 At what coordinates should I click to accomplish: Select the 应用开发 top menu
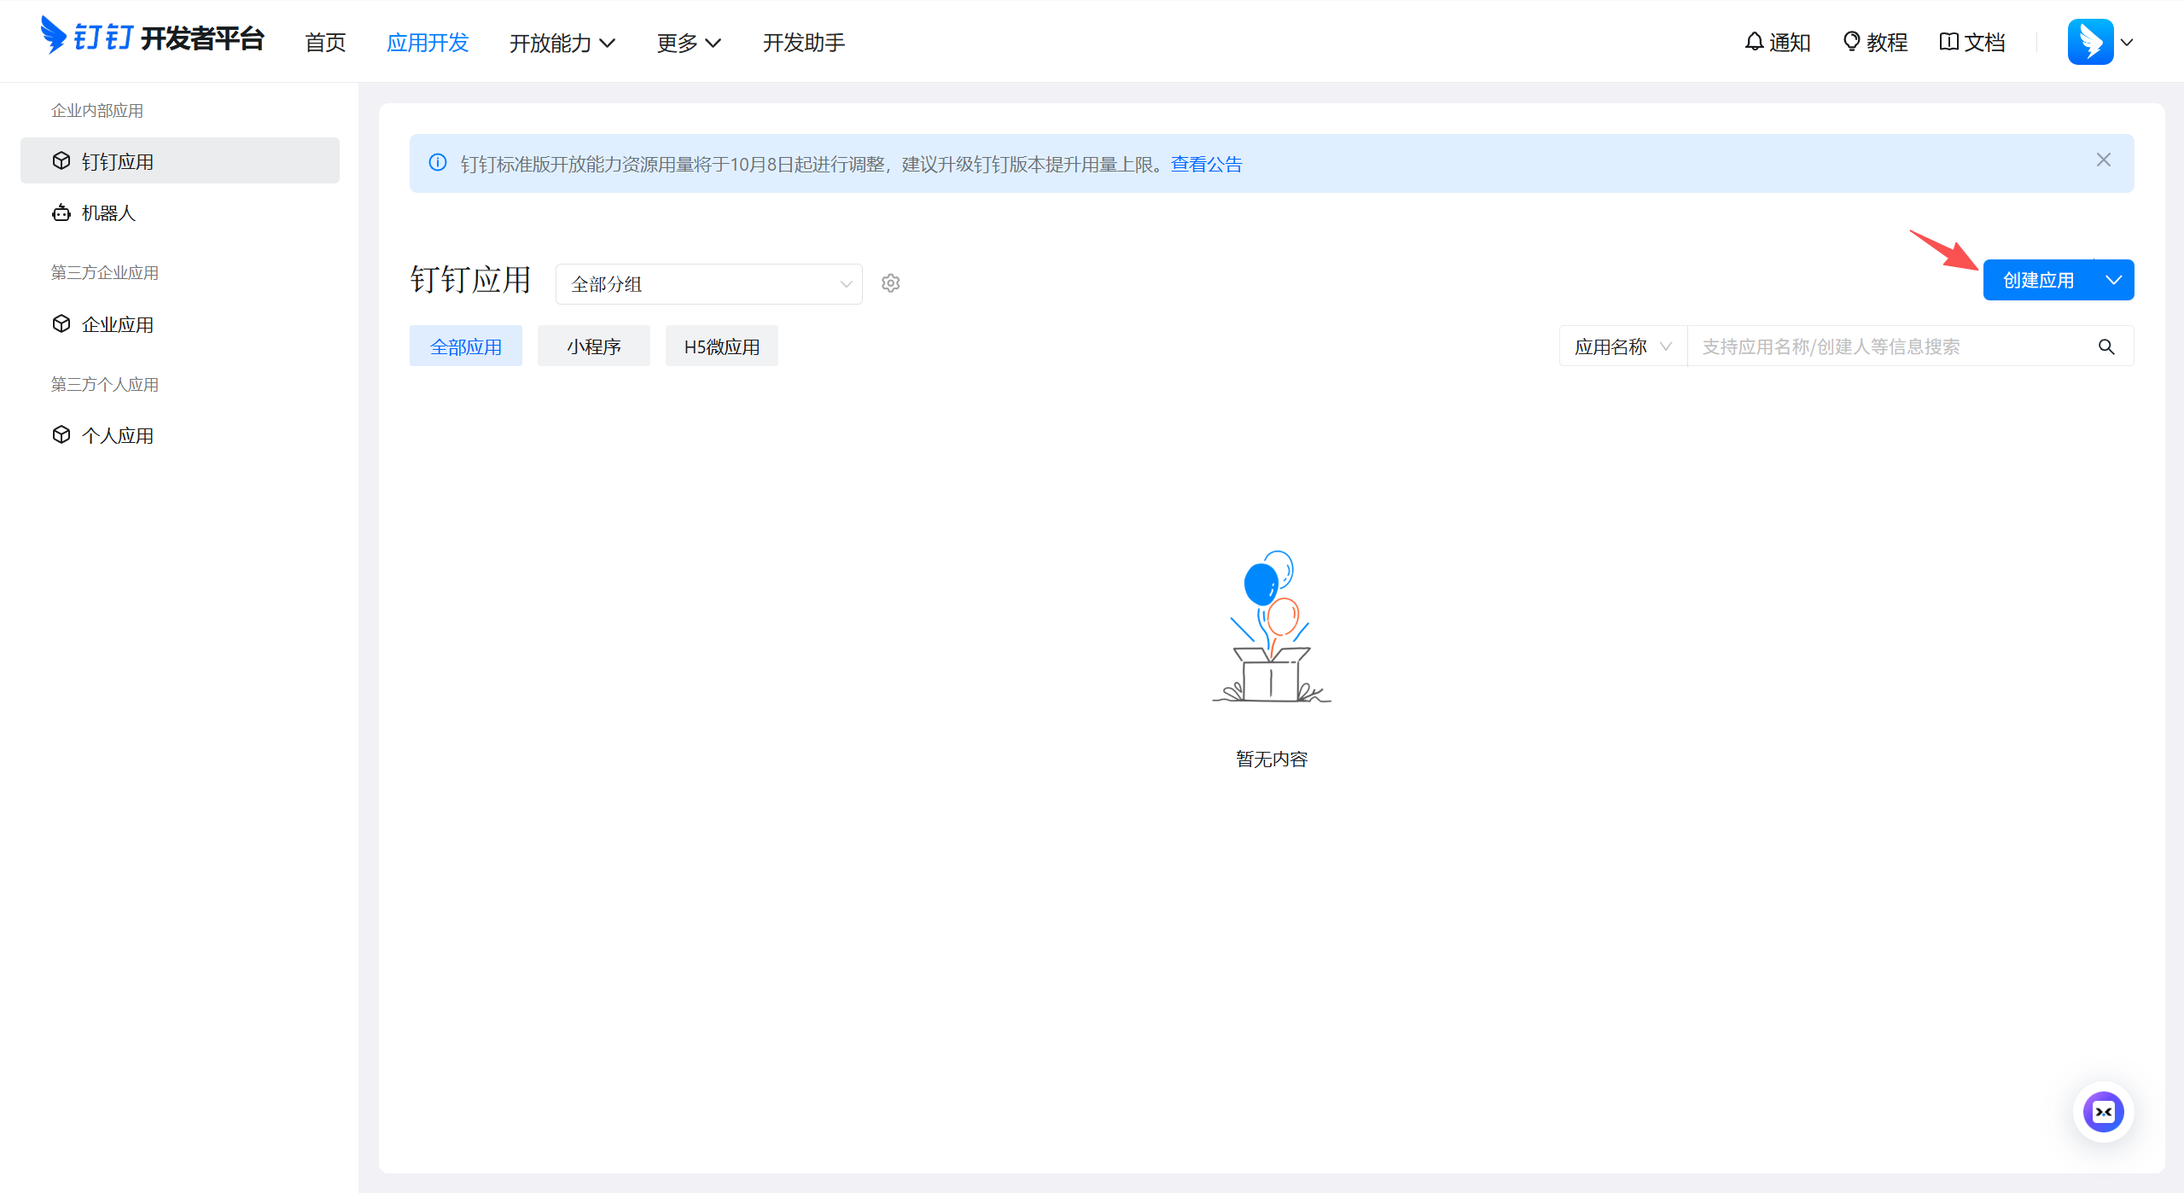click(x=428, y=42)
